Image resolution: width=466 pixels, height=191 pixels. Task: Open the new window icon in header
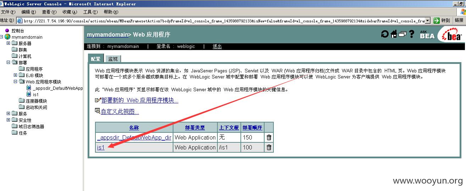402,34
